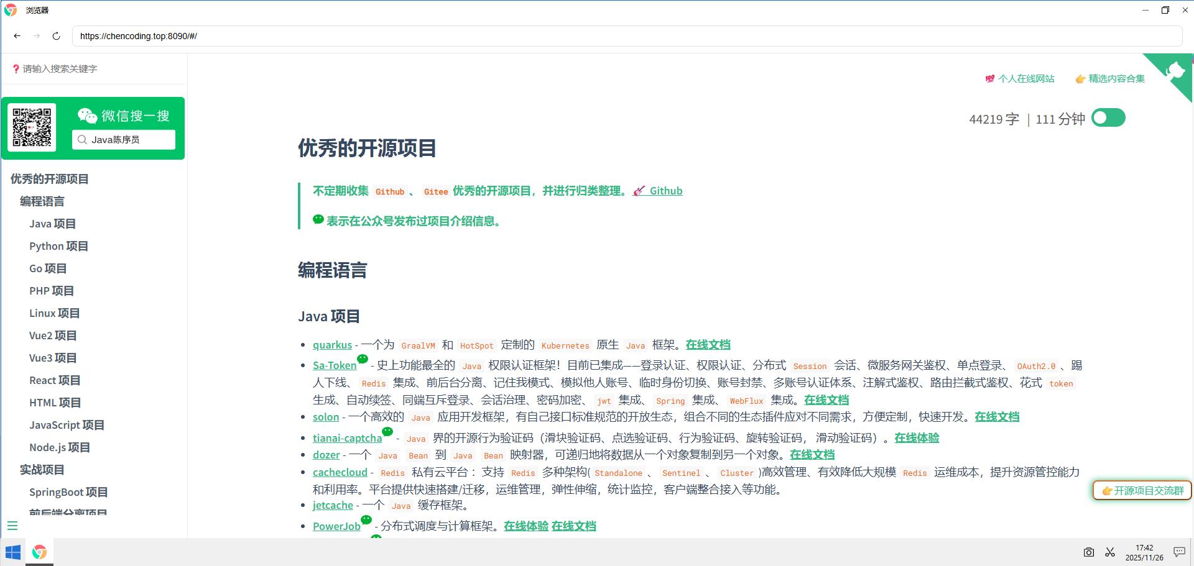This screenshot has height=566, width=1194.
Task: Jump to Java 项目 in the sidebar
Action: coord(52,224)
